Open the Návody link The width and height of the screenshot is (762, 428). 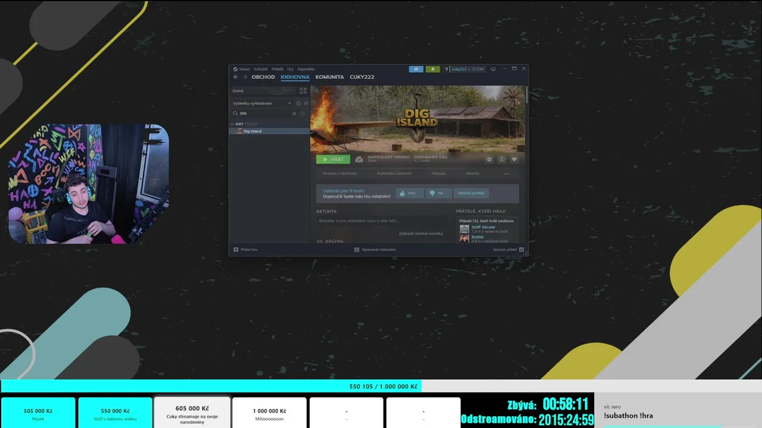pos(473,174)
